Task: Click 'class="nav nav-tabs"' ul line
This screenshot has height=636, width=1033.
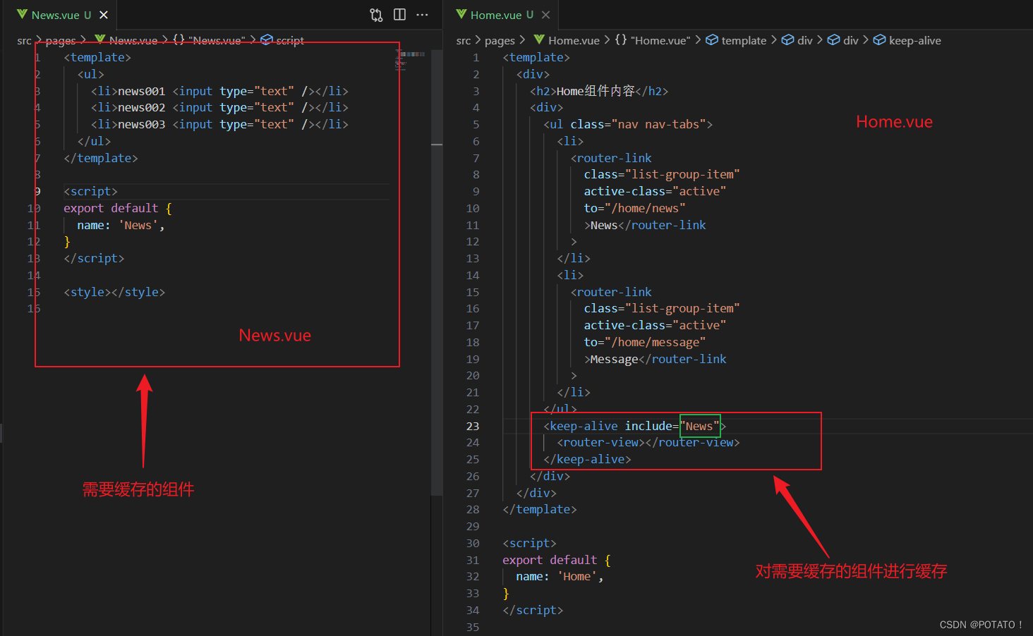Action: click(x=628, y=124)
